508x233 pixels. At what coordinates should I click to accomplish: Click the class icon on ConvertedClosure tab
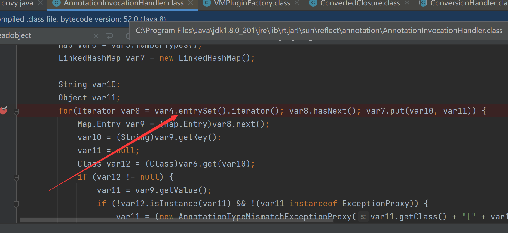tap(314, 3)
